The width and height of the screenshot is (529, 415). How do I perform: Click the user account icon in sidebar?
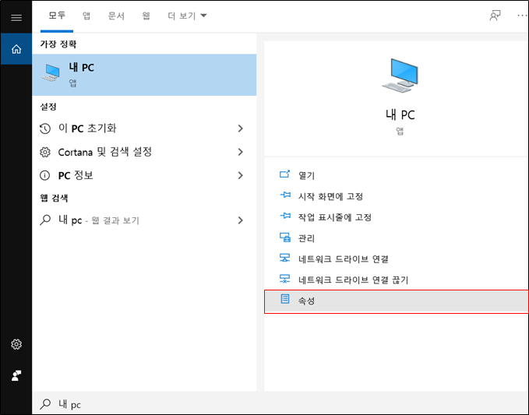(16, 375)
